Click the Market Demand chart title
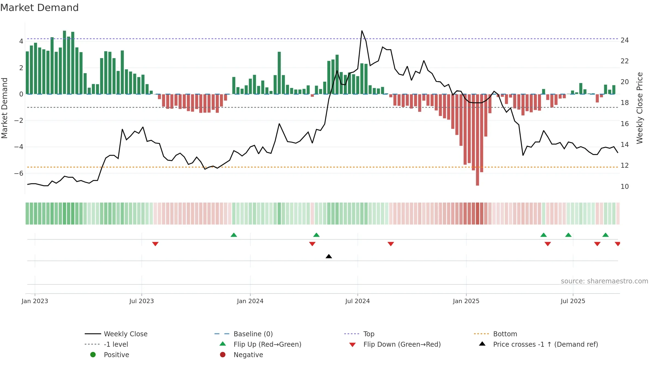This screenshot has width=658, height=370. (x=39, y=8)
